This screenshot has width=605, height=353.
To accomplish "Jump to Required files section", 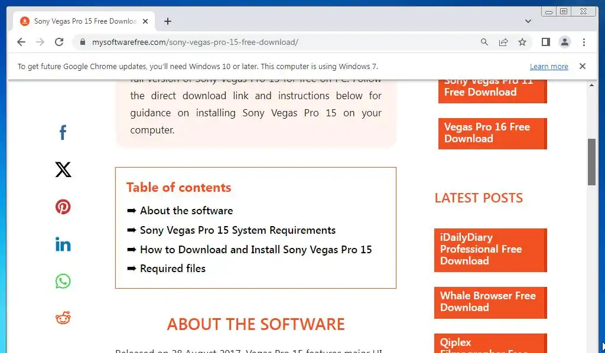I will tap(173, 268).
